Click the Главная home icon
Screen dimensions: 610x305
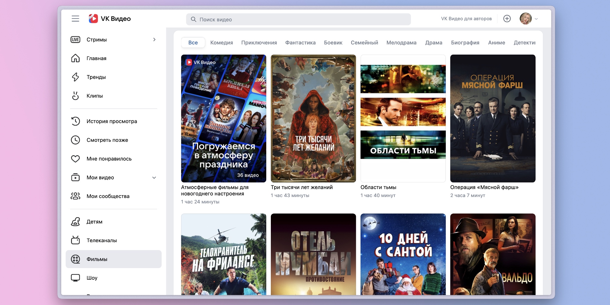click(x=75, y=58)
